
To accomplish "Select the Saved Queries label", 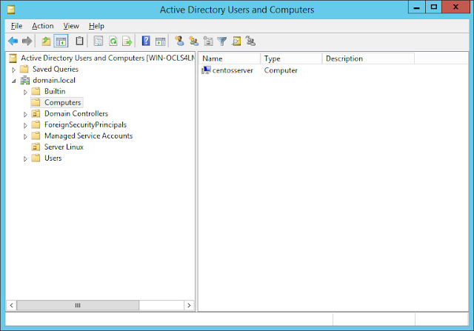I will (x=56, y=69).
